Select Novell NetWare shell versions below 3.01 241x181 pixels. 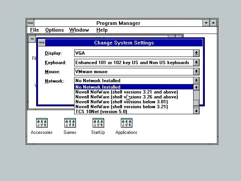coord(134,102)
